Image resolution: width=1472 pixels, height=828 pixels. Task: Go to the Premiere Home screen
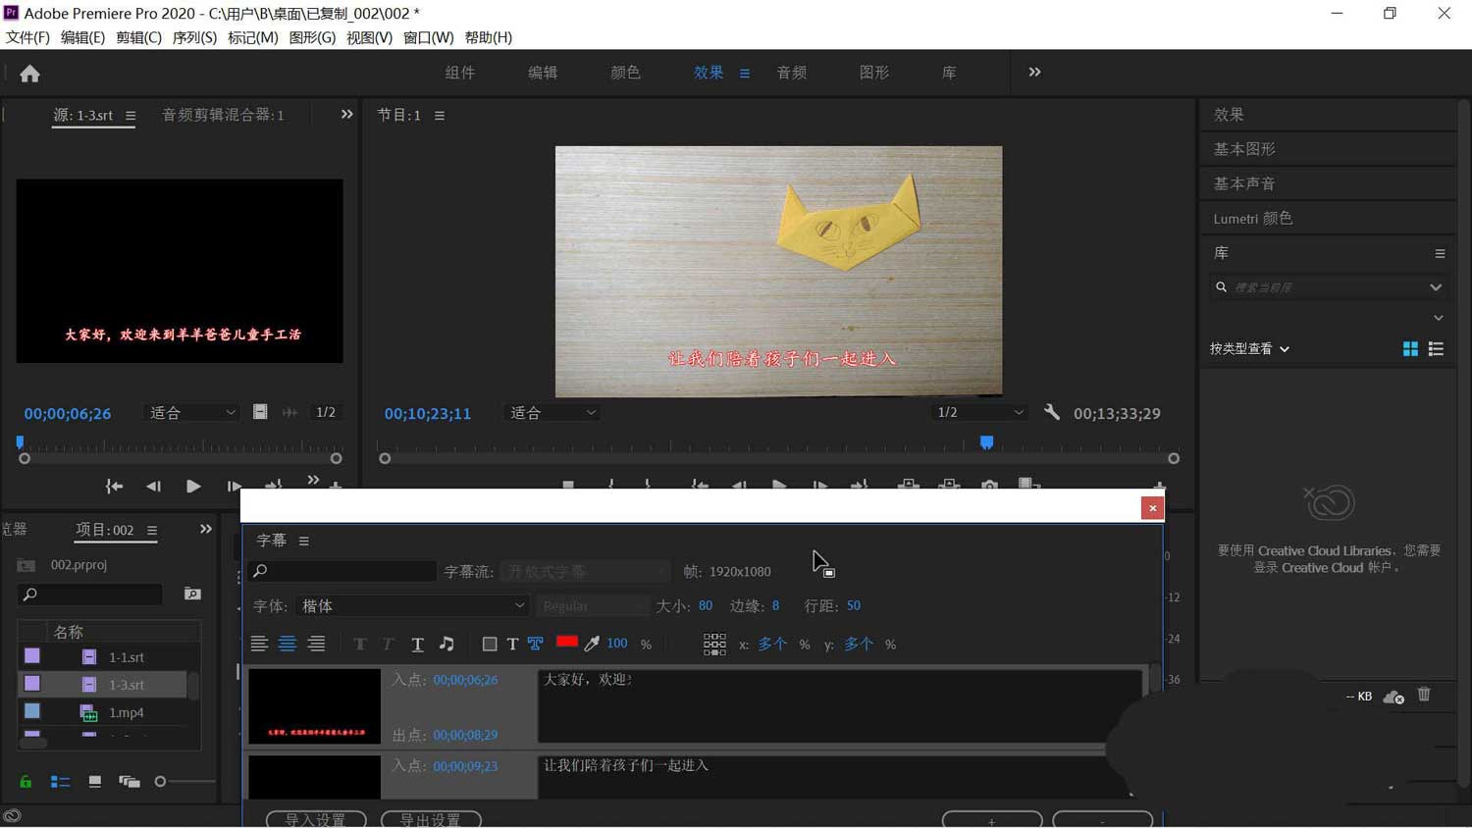pos(29,74)
